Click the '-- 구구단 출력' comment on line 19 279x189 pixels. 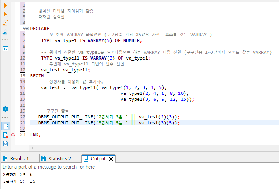pyautogui.click(x=54, y=111)
